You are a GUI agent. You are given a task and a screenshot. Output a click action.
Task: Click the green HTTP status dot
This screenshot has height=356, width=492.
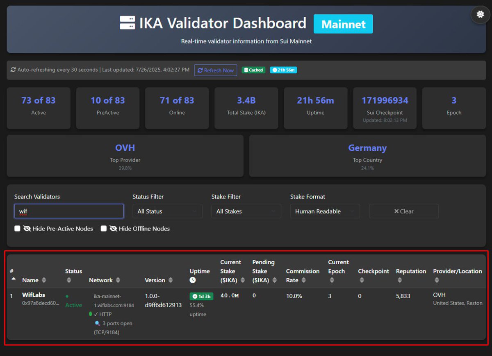click(x=91, y=314)
